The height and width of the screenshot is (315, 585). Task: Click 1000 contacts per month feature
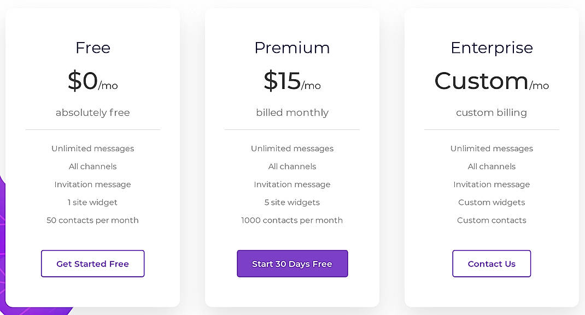pos(292,220)
